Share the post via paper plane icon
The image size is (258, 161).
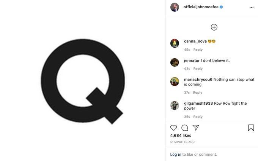(x=196, y=128)
